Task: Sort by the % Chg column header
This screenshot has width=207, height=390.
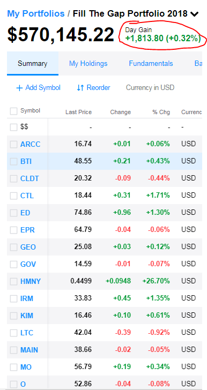Action: tap(161, 112)
